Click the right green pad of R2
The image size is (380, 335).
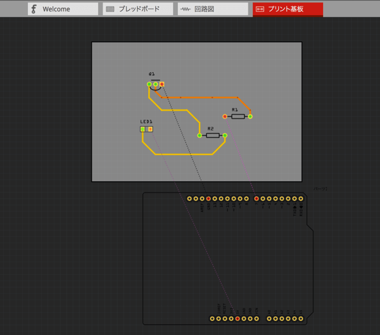click(x=225, y=136)
